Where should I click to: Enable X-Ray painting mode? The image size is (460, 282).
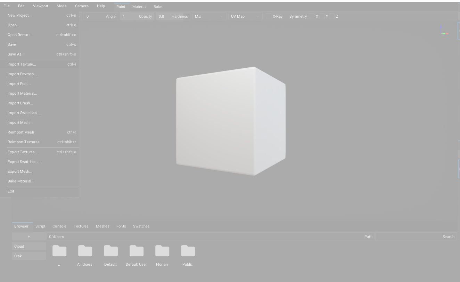click(268, 16)
